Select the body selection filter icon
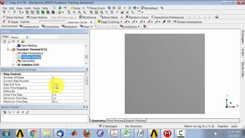The image size is (245, 138). [x=43, y=12]
